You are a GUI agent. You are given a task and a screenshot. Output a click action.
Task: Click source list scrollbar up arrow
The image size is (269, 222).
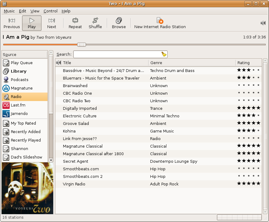click(51, 52)
